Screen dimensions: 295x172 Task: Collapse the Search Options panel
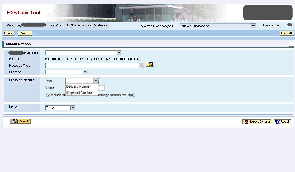pos(291,44)
